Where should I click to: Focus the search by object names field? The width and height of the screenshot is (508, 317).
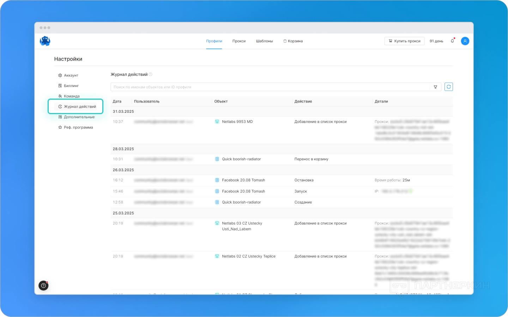[x=270, y=87]
